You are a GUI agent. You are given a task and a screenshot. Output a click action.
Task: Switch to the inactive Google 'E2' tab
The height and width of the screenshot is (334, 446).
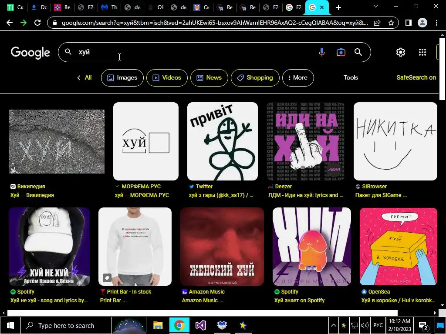click(x=294, y=8)
